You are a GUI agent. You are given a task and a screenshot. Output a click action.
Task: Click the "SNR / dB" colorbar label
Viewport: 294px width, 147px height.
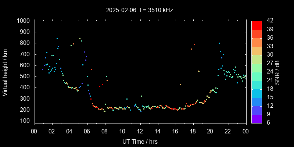[277, 72]
